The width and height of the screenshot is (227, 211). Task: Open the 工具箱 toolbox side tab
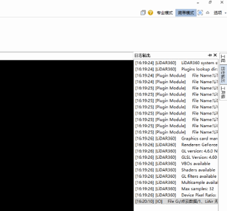coord(223,92)
